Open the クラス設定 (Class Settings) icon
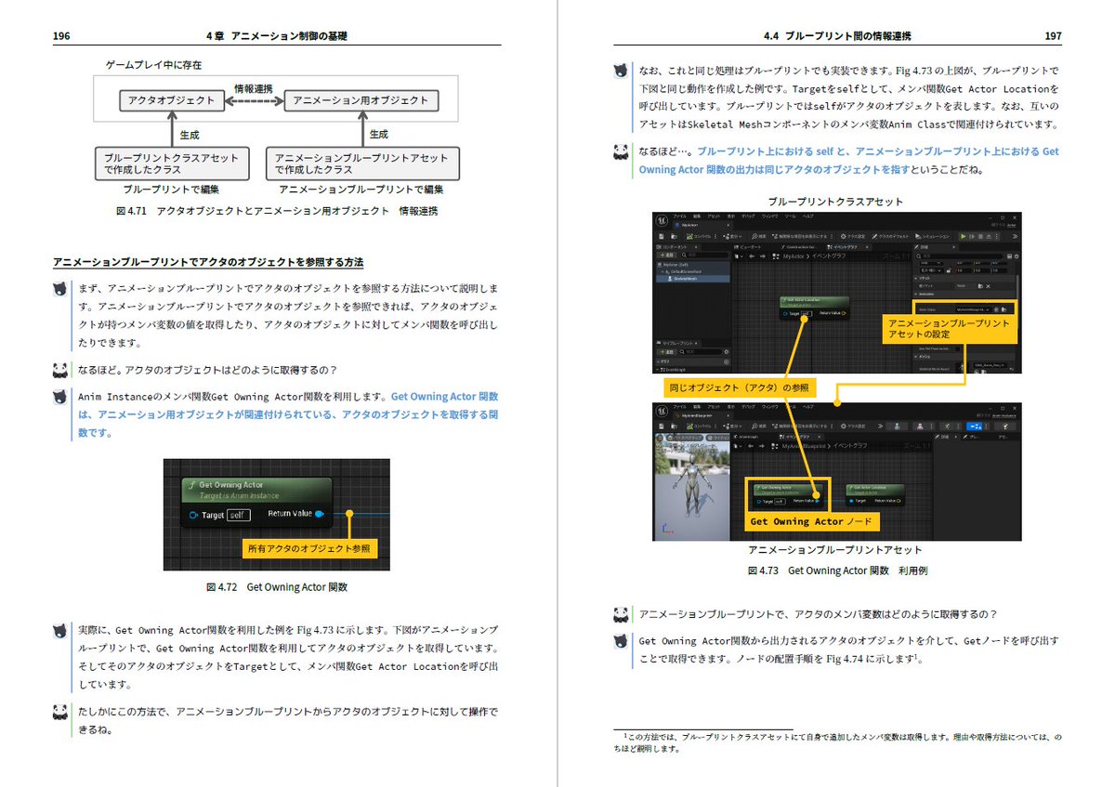This screenshot has height=787, width=1115. (846, 236)
